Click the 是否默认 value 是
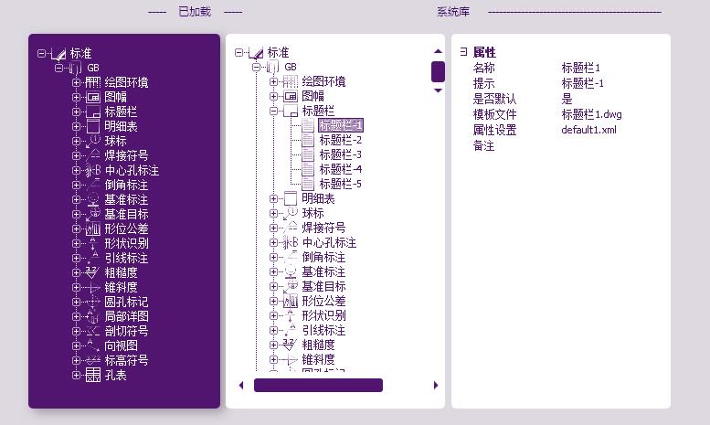Viewport: 710px width, 425px height. tap(567, 99)
